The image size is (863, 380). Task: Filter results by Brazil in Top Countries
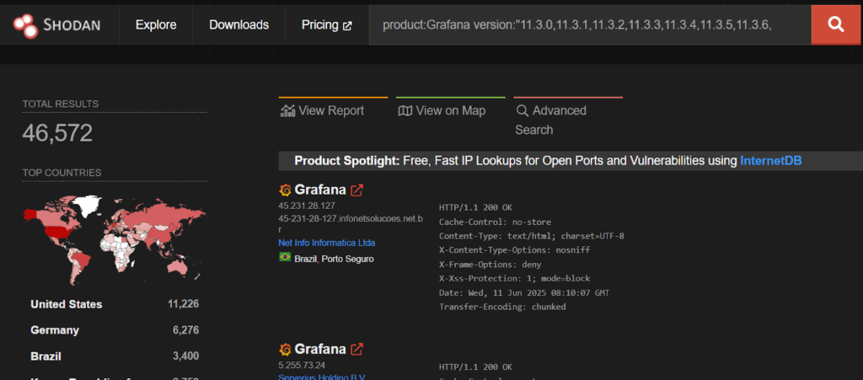pyautogui.click(x=46, y=356)
